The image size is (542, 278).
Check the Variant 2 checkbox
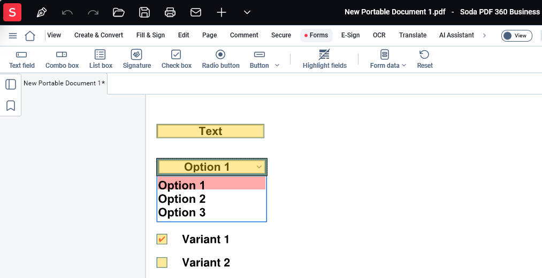coord(162,263)
